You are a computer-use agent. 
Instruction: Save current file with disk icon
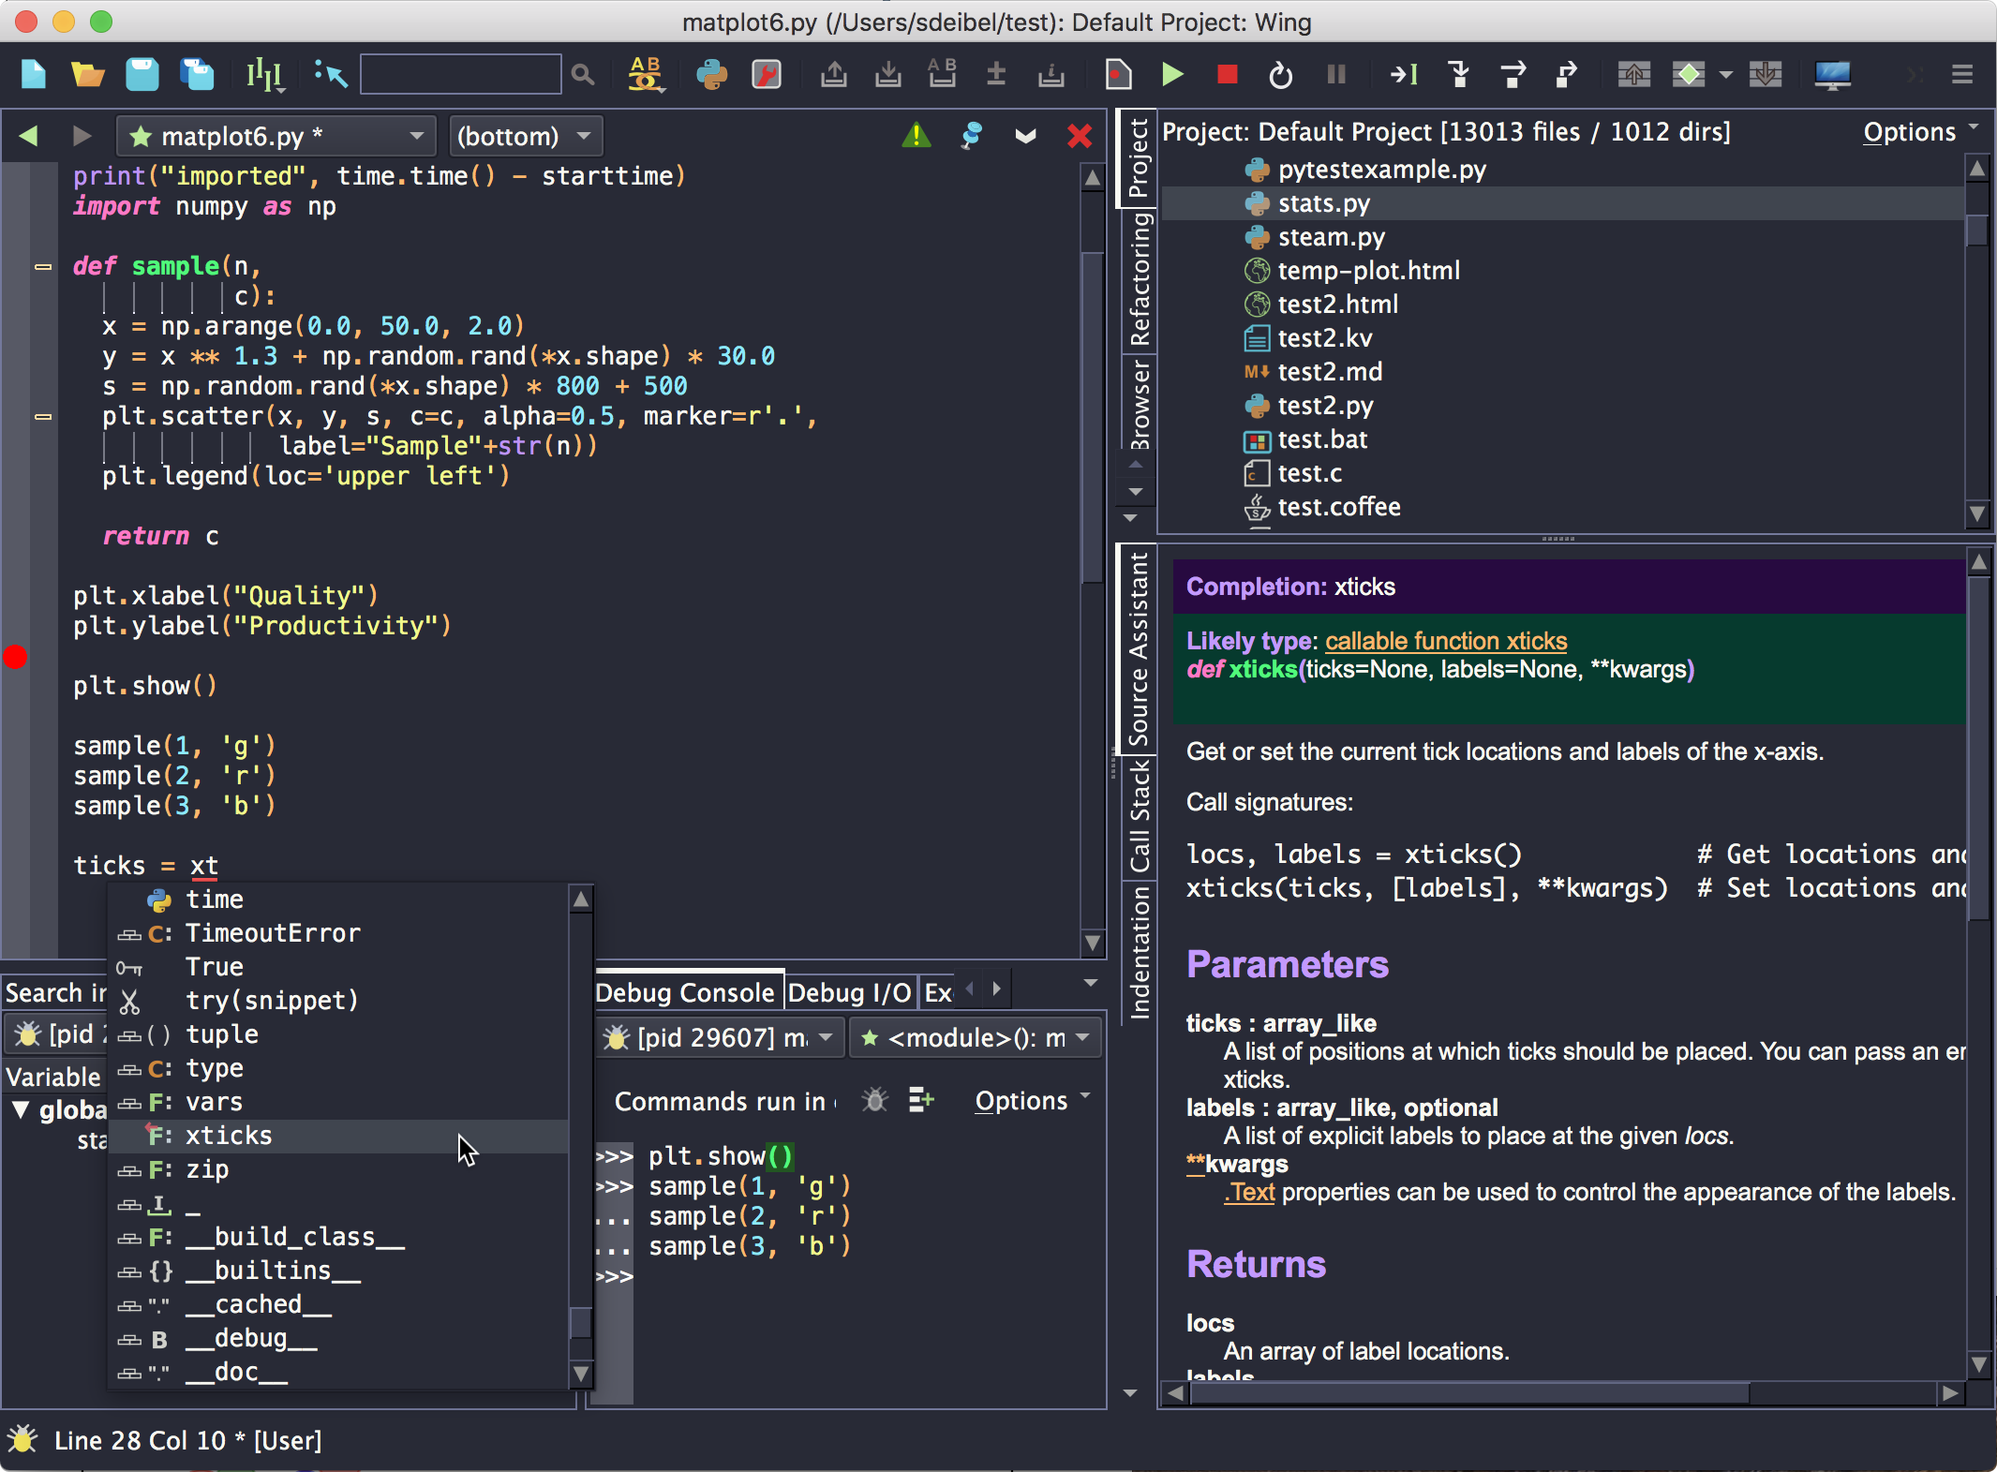pyautogui.click(x=142, y=74)
